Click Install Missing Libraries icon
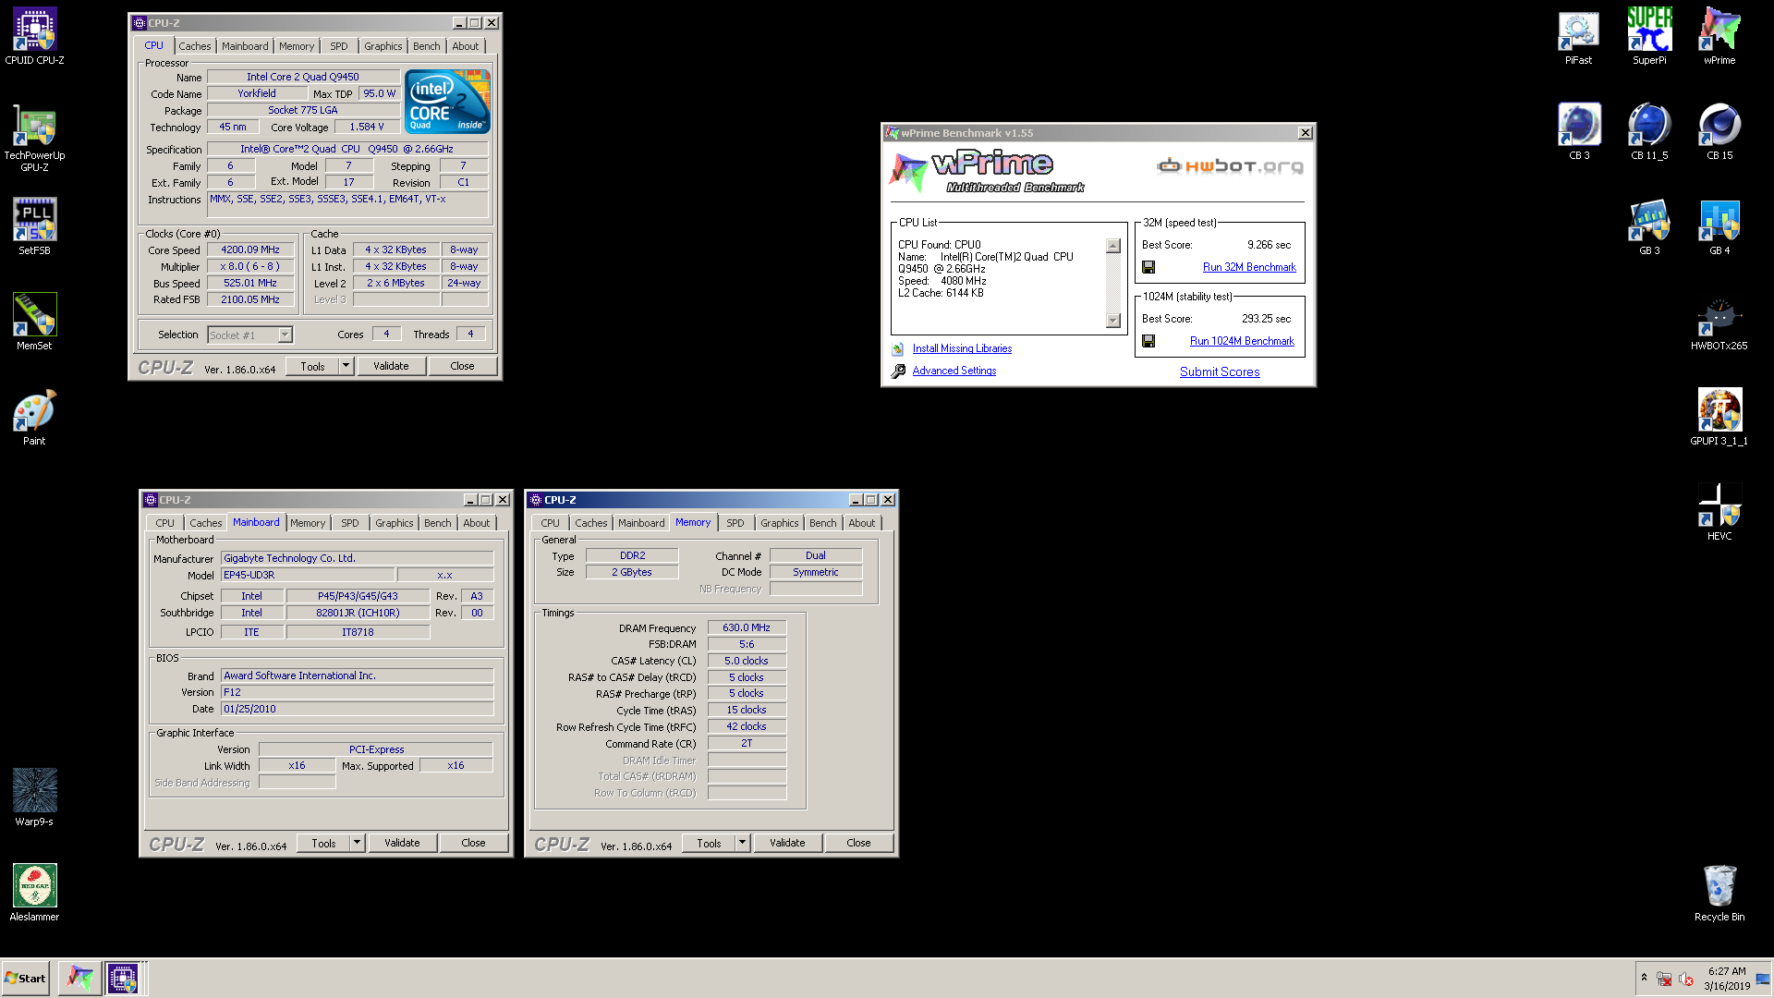The height and width of the screenshot is (998, 1774). pos(898,349)
